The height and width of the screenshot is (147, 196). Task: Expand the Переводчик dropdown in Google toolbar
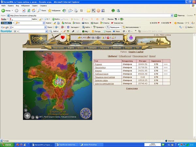click(121, 27)
